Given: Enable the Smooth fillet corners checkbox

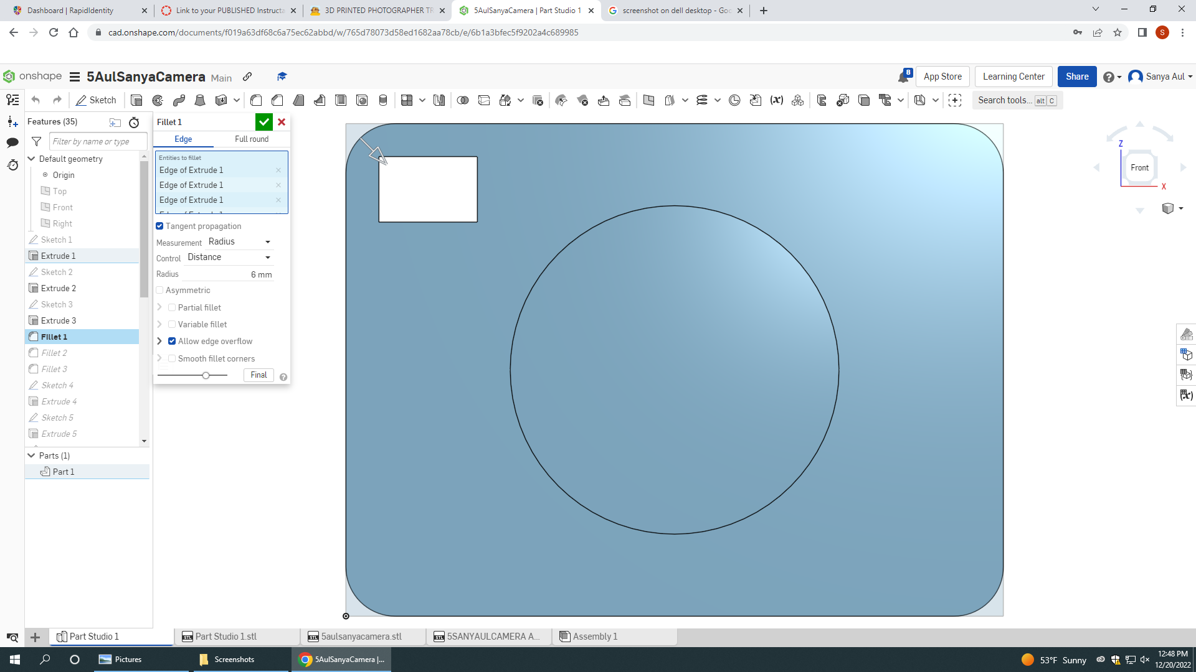Looking at the screenshot, I should 172,358.
